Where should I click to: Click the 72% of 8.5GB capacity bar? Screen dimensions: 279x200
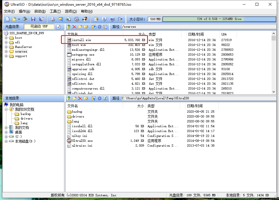point(219,19)
